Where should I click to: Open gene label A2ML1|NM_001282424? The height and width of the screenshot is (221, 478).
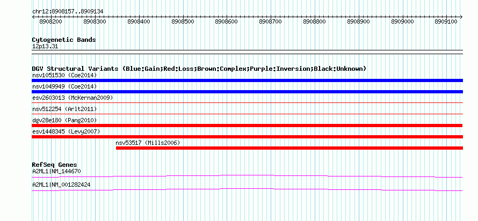(x=61, y=185)
